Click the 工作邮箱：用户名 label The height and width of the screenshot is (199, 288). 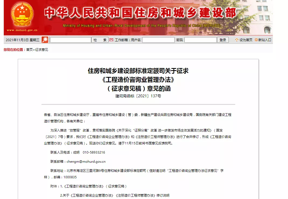(x=128, y=40)
